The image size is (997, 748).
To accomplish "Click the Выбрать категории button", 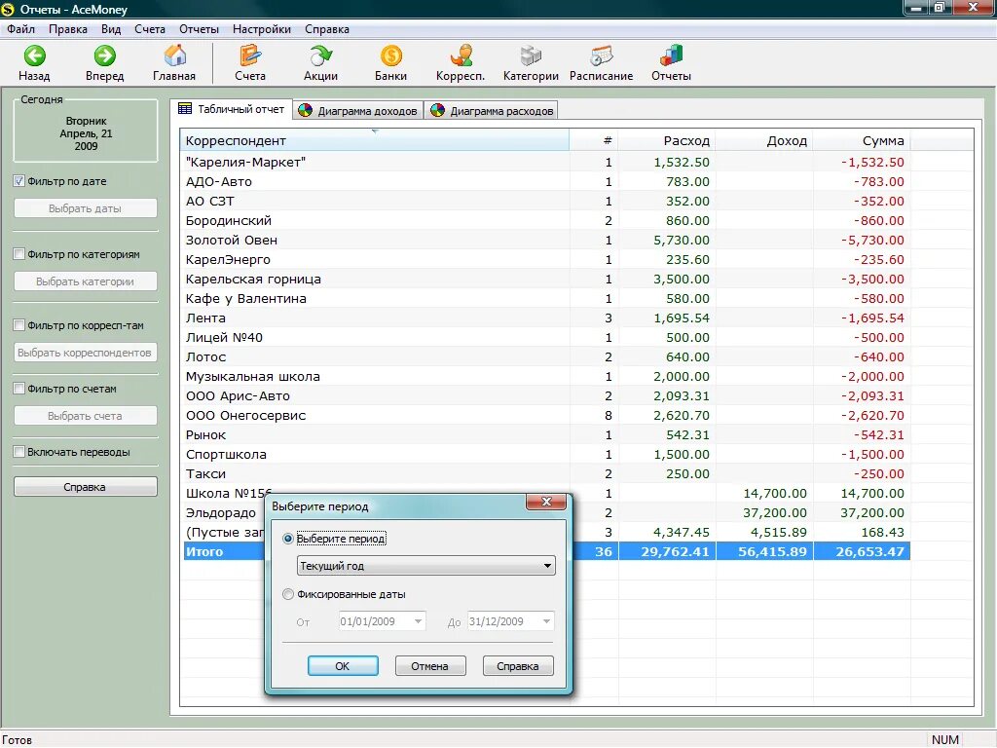I will (x=86, y=281).
